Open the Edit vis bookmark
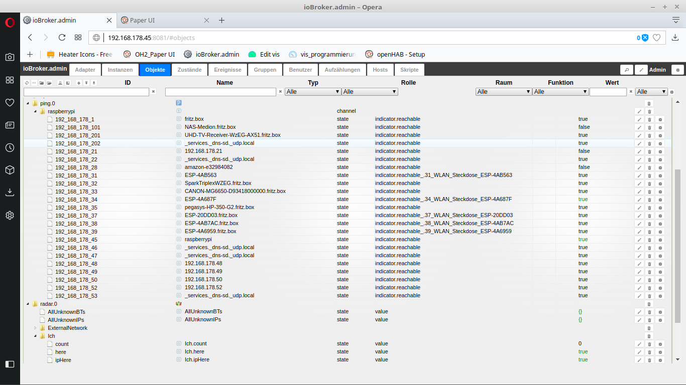 point(264,54)
